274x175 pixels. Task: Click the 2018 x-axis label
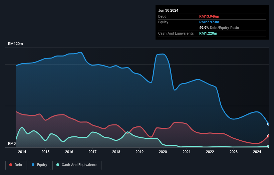click(x=116, y=152)
